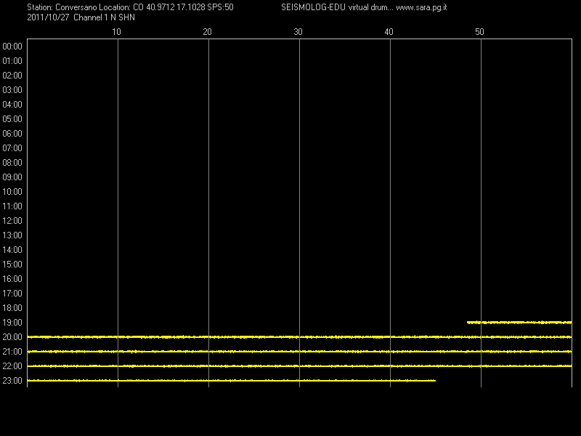Click the 30 minute axis label
The width and height of the screenshot is (581, 436).
(298, 32)
